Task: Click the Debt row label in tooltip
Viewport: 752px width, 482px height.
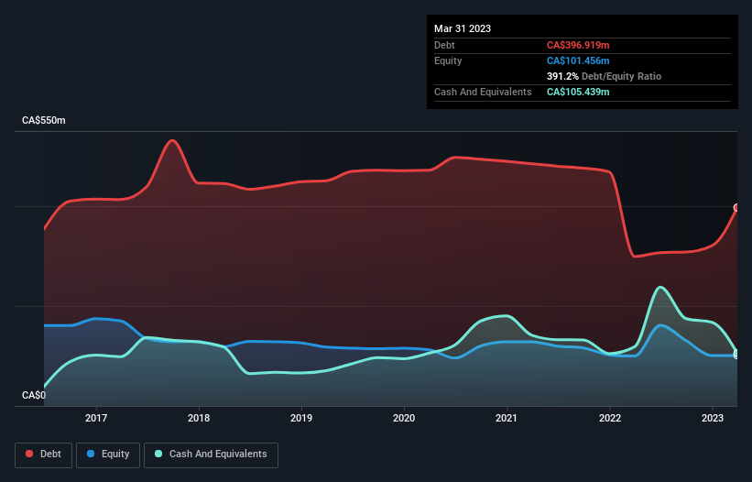Action: (x=444, y=45)
